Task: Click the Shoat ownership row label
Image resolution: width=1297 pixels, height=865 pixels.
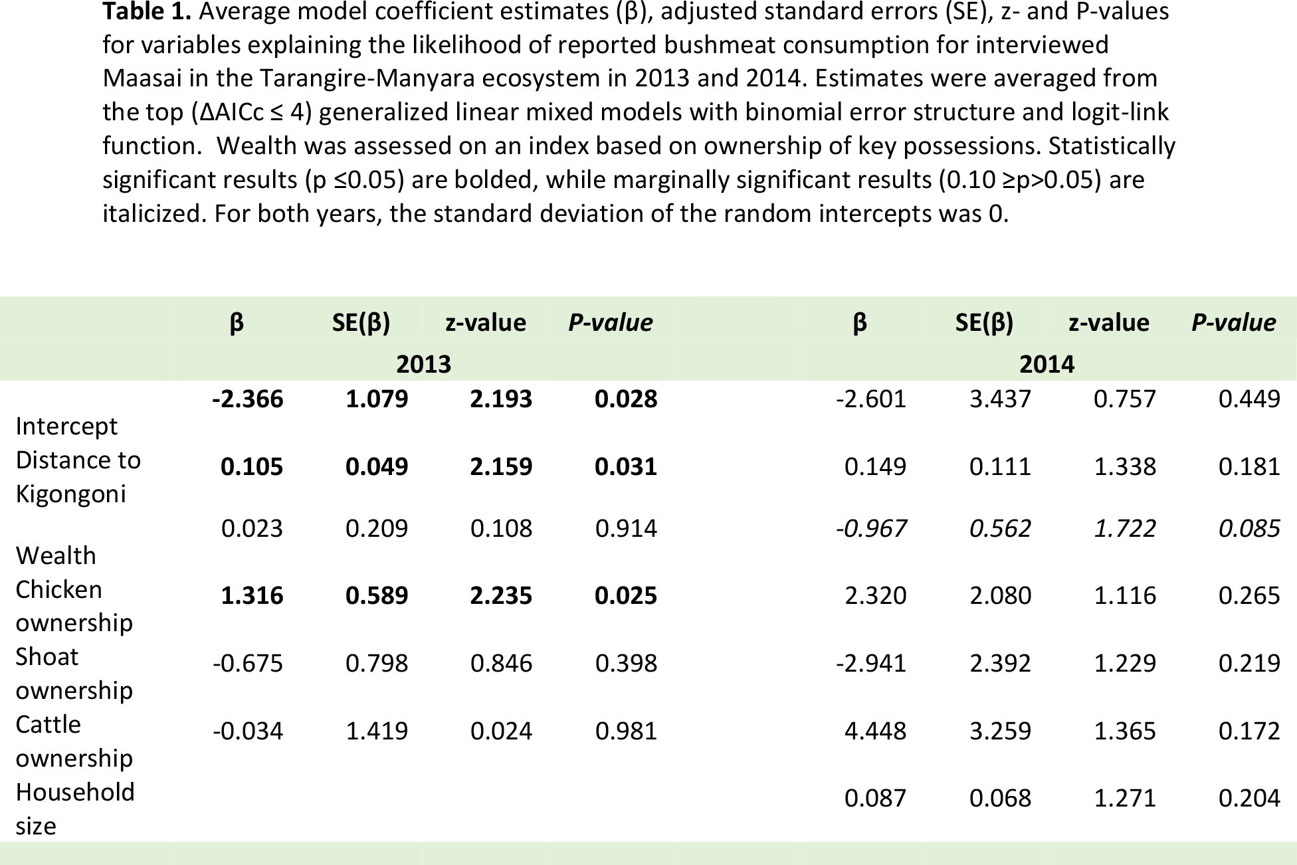Action: (x=74, y=673)
